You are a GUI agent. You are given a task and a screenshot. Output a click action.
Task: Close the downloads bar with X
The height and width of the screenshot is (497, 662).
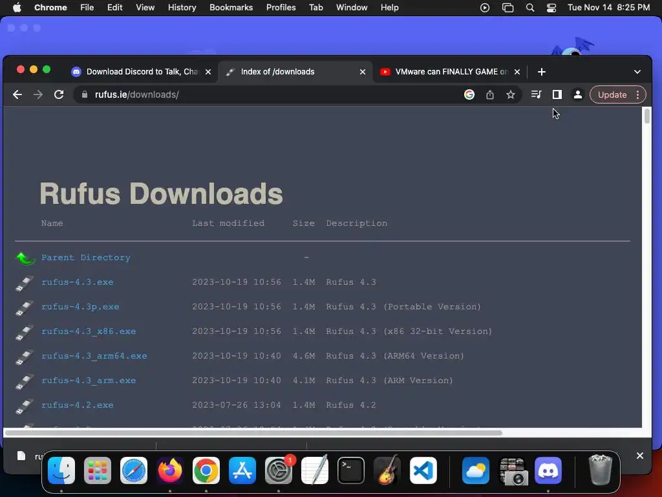[639, 456]
